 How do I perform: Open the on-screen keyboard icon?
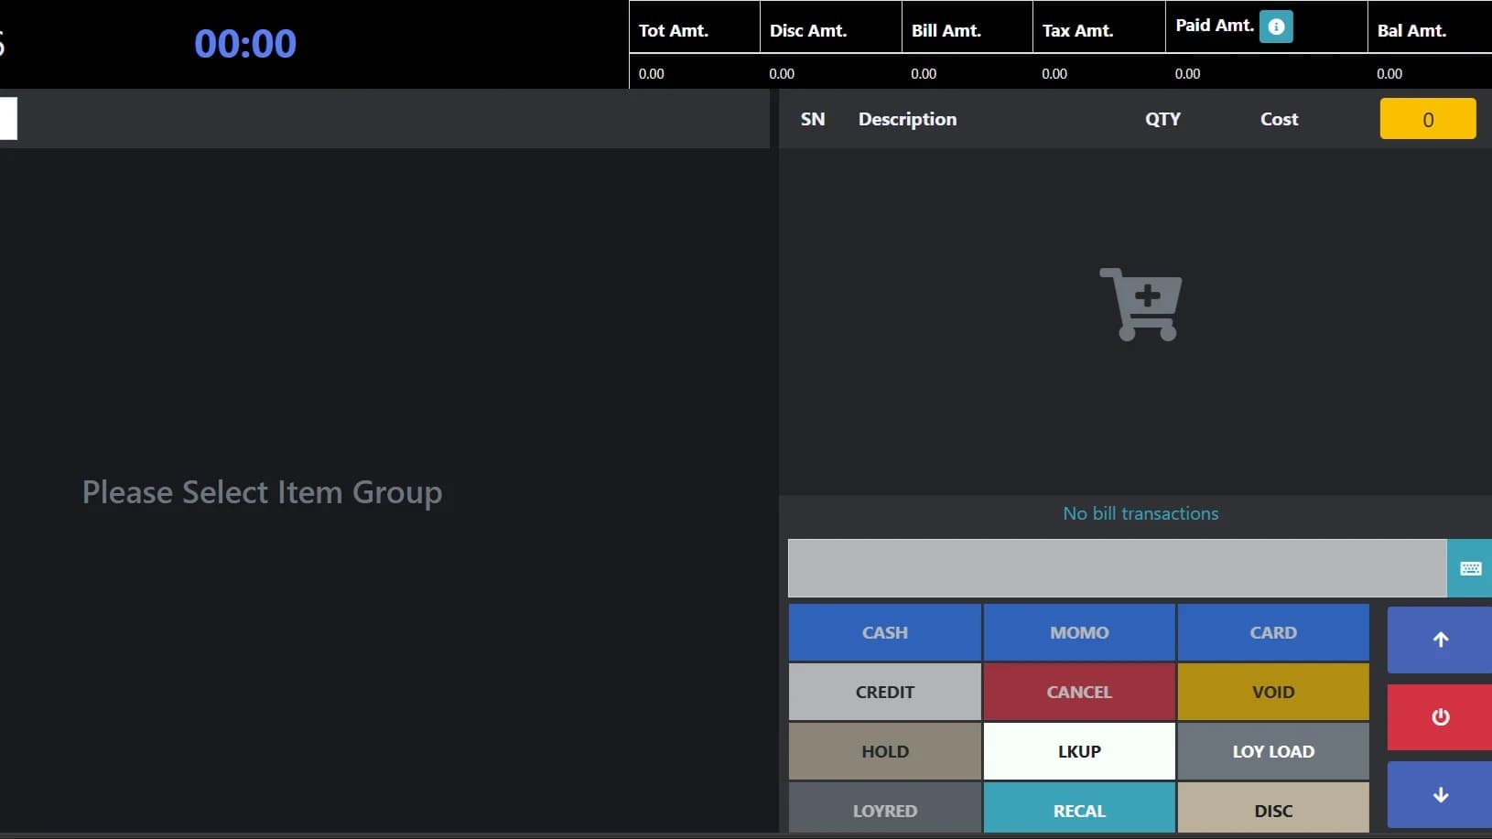1471,567
